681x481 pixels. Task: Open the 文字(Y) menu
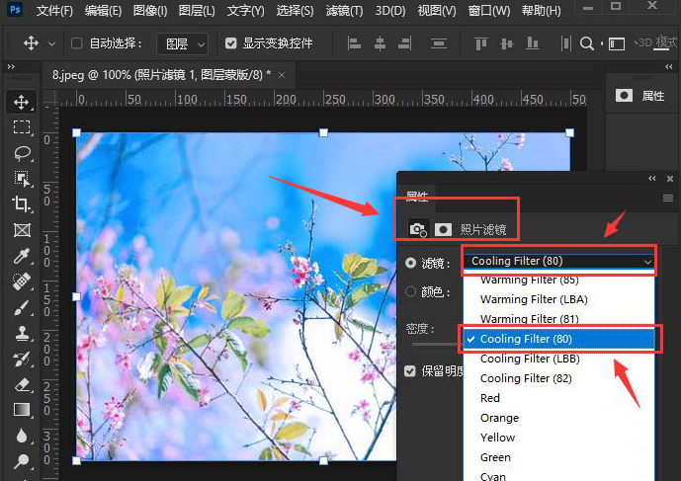[x=245, y=10]
